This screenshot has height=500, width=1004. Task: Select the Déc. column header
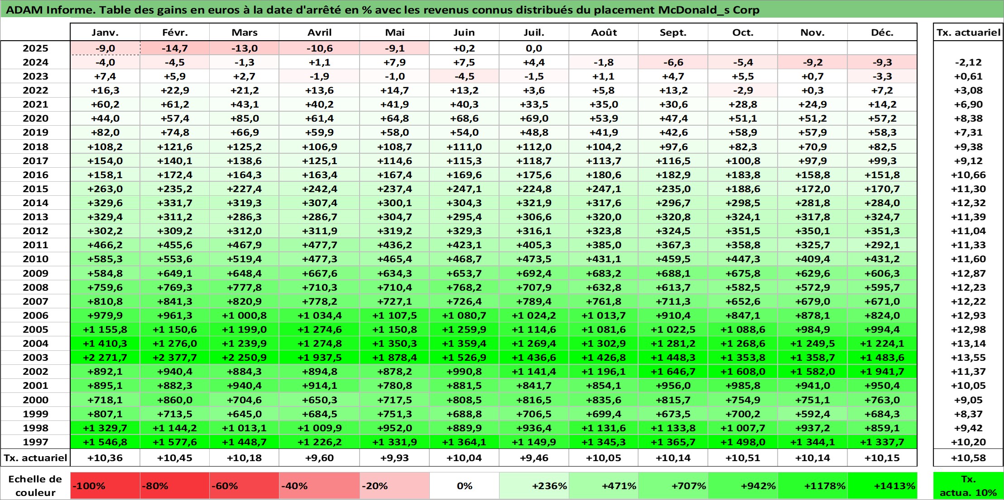[x=882, y=32]
